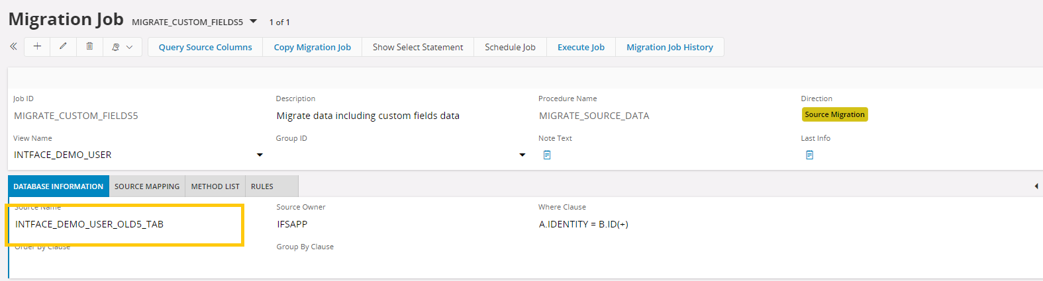Click the Query Source Columns button
1043x281 pixels.
click(205, 47)
